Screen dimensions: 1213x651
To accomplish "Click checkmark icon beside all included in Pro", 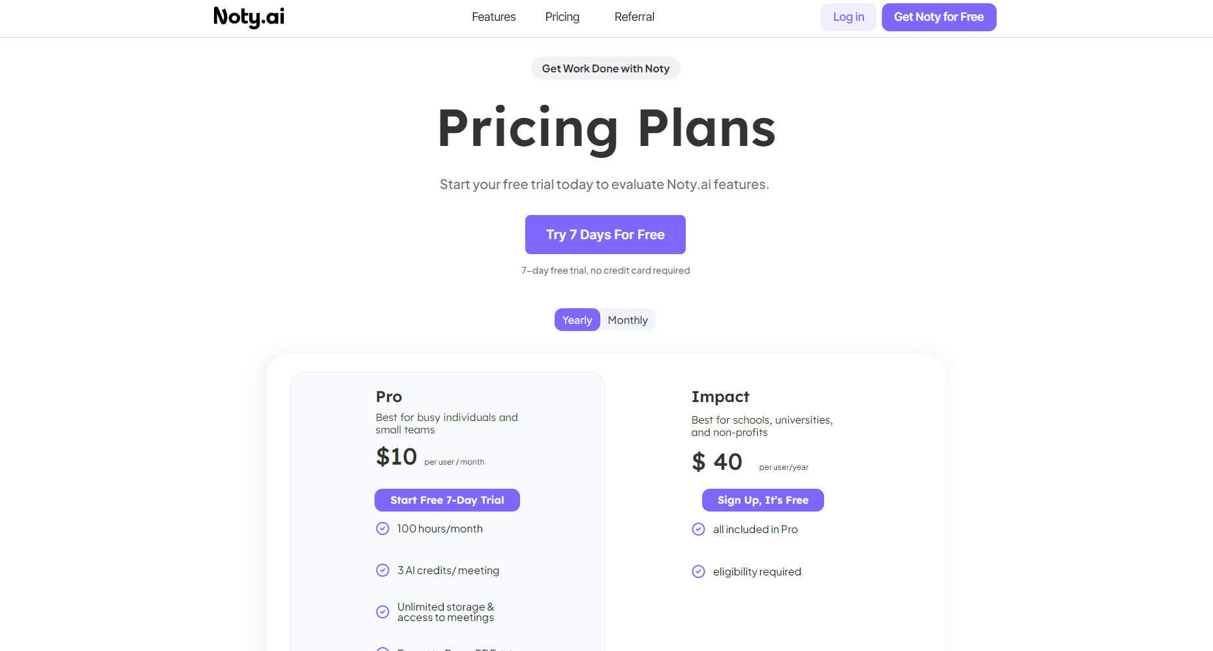I will coord(698,529).
